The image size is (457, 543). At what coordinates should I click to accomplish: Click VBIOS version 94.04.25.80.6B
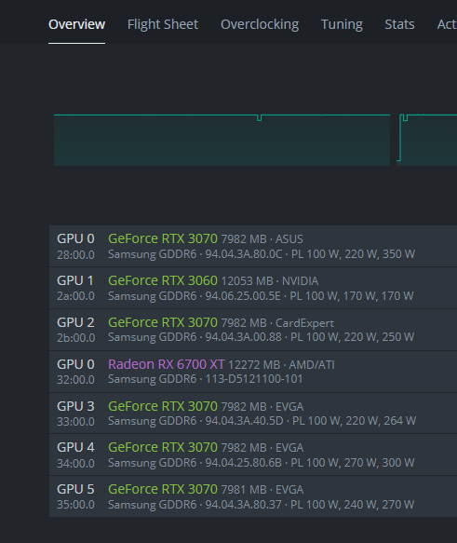coord(244,463)
